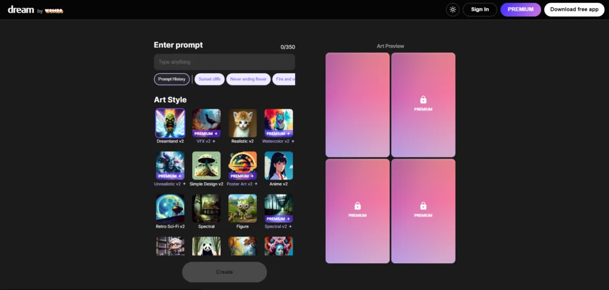Pick the Realistic v2 kitten style

tap(243, 123)
